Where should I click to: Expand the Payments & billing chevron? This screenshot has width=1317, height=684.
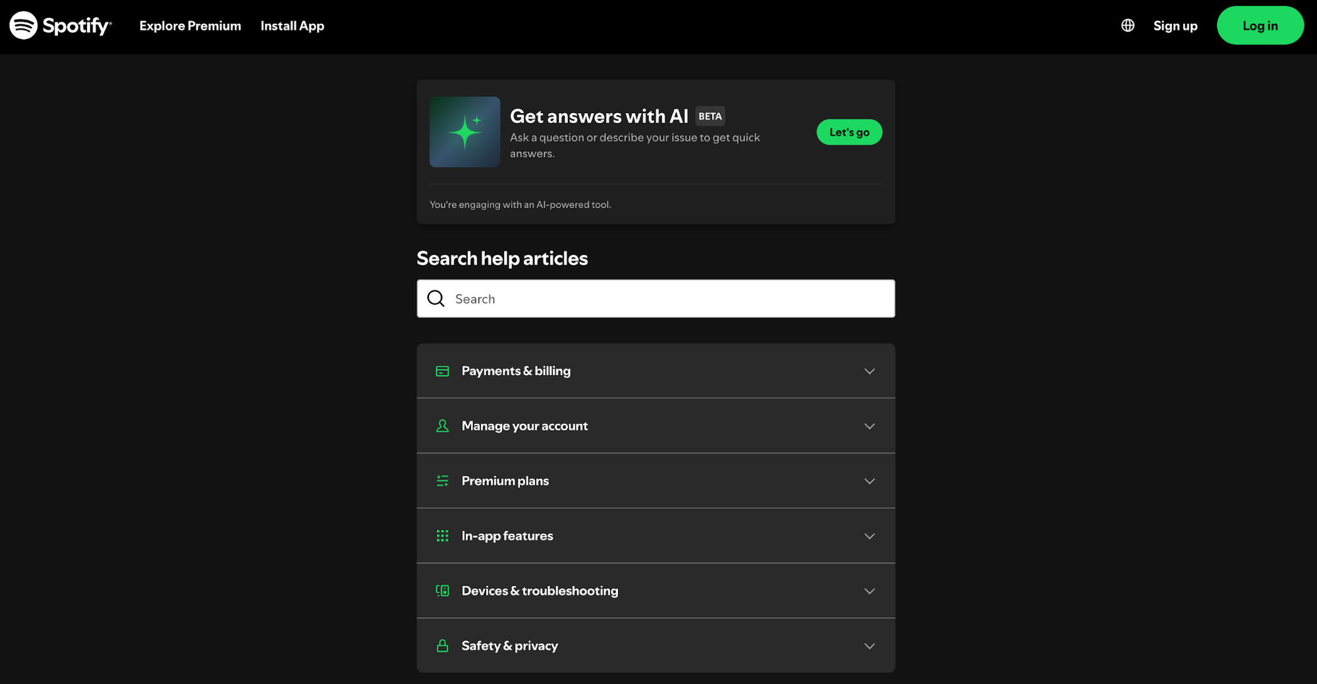(870, 371)
